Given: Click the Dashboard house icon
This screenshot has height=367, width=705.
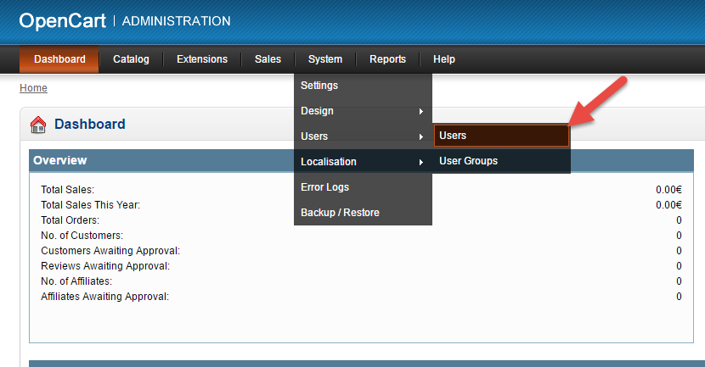Looking at the screenshot, I should point(38,125).
